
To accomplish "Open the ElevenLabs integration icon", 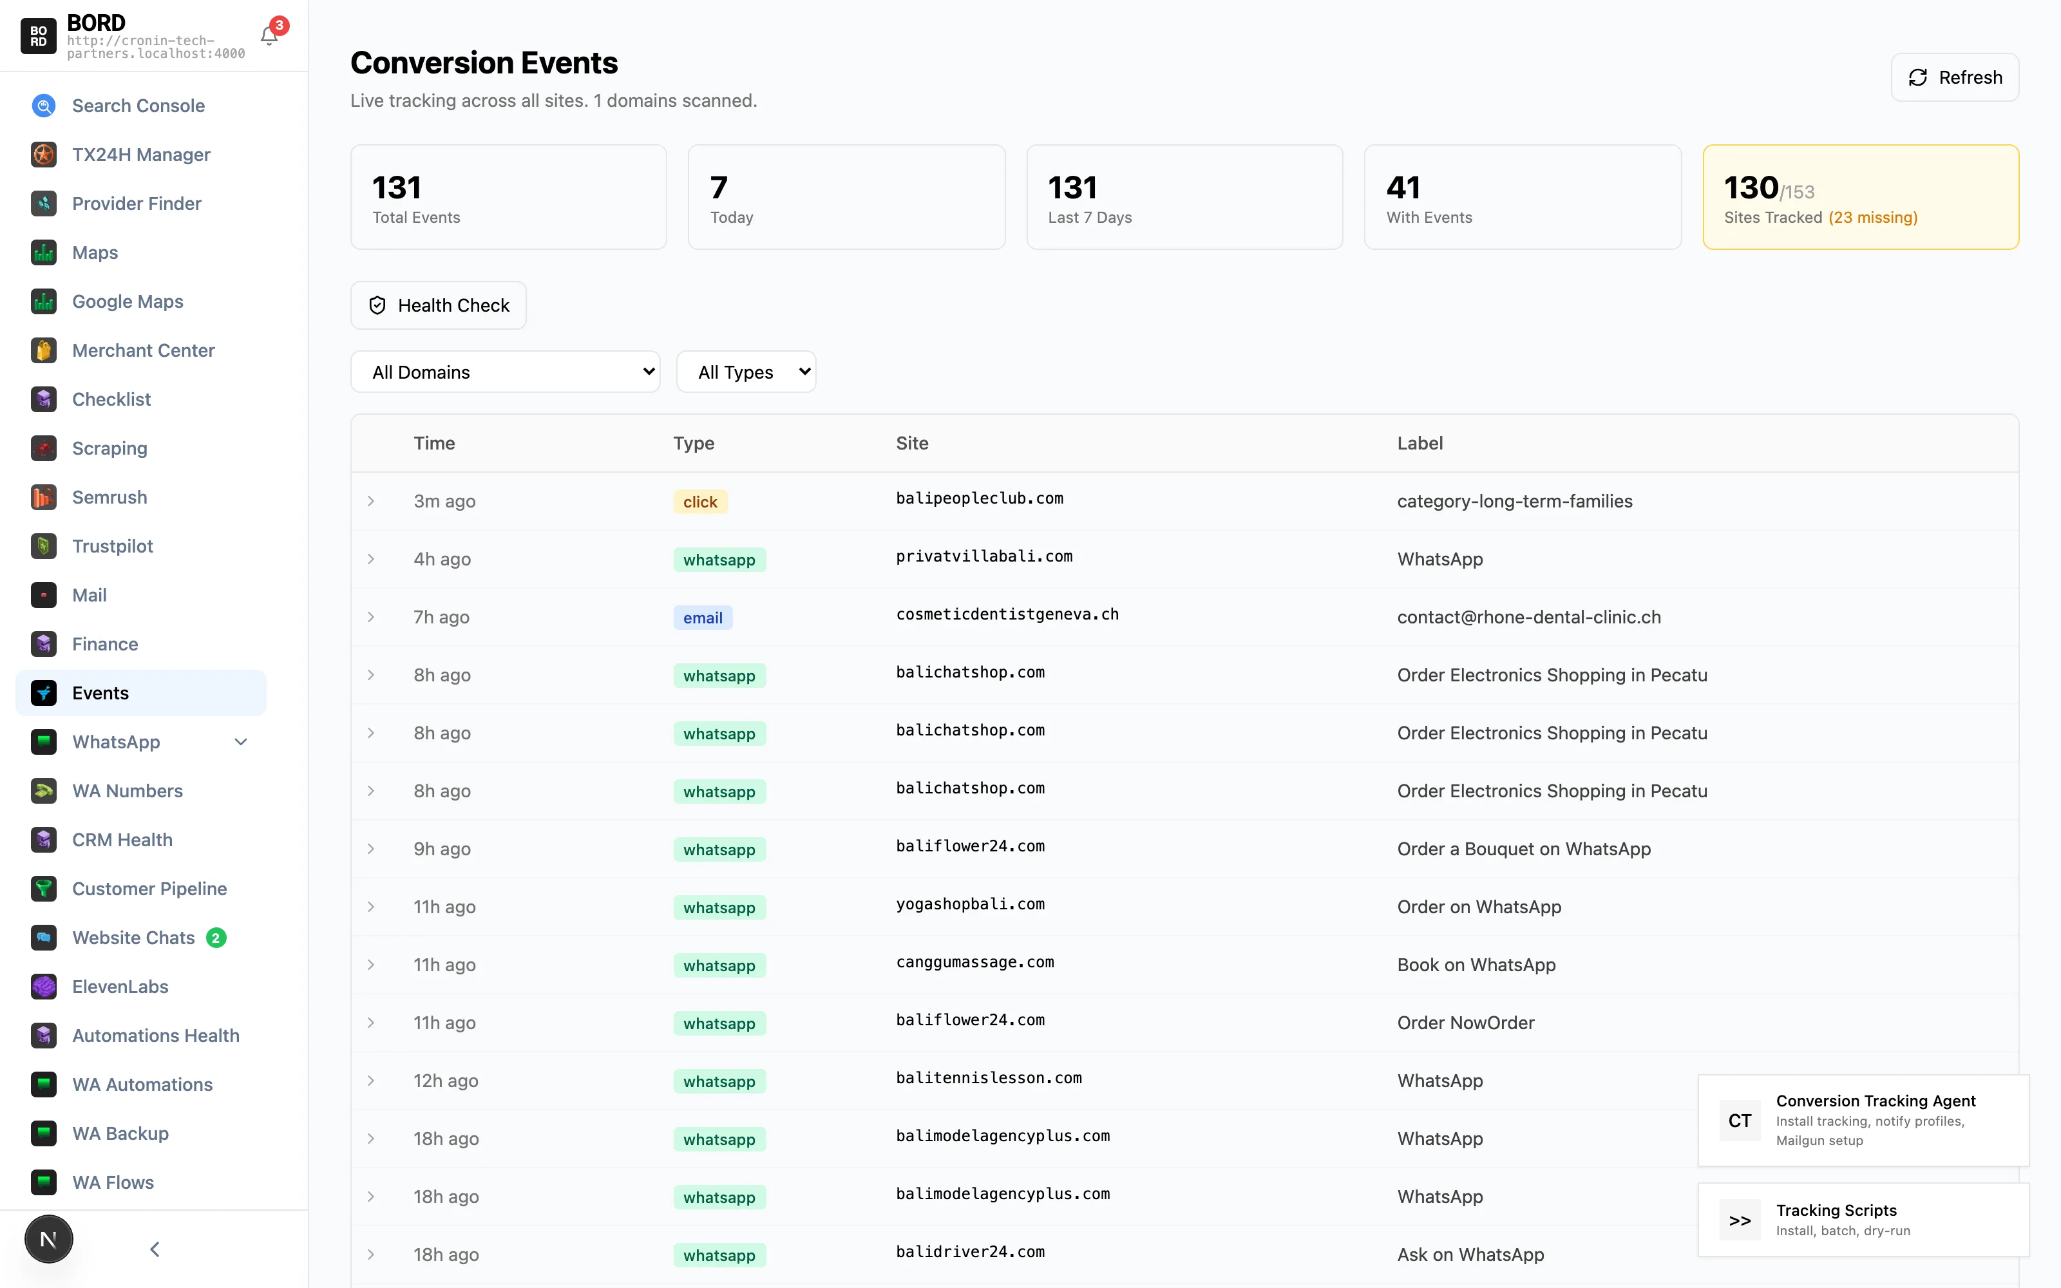I will (x=43, y=987).
